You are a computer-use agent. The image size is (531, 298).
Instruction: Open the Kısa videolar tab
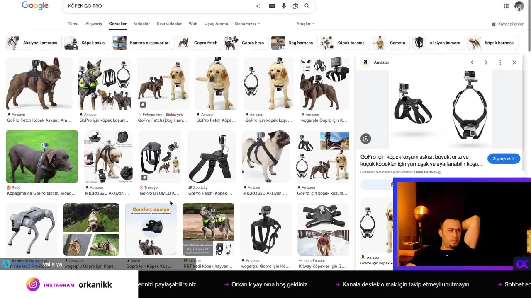point(169,24)
